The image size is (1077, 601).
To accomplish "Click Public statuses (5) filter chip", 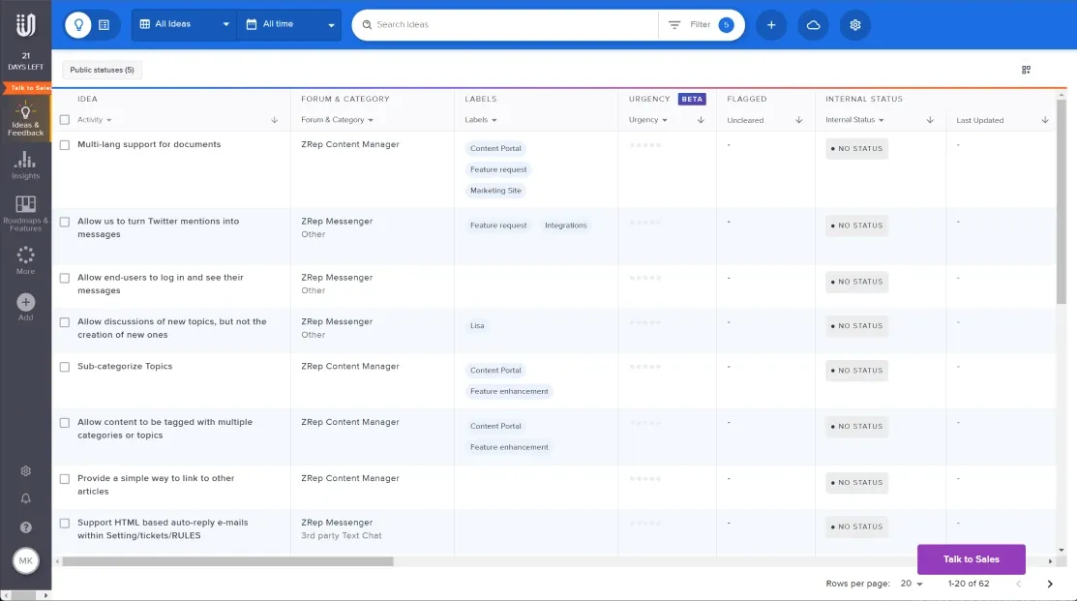I will [102, 70].
